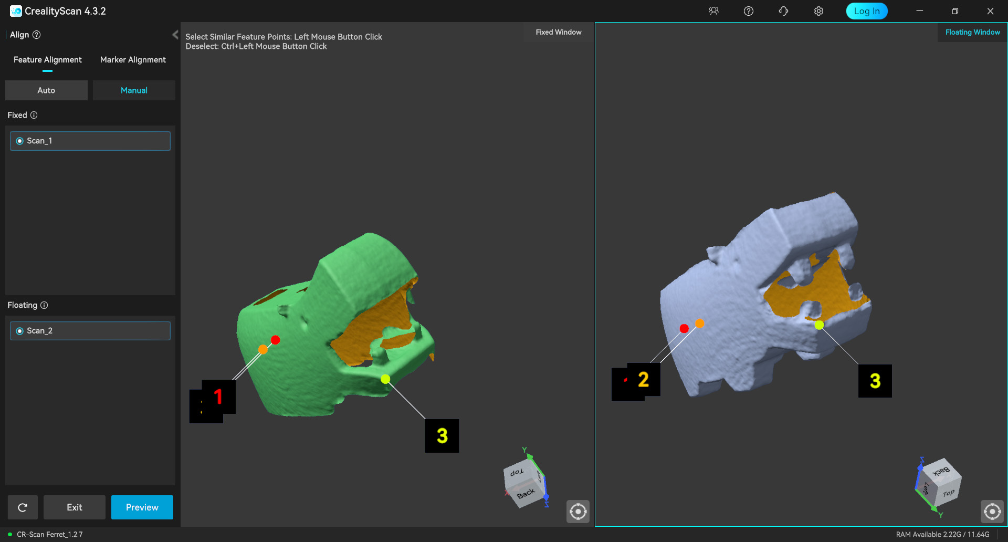Click the Exit button
Viewport: 1008px width, 542px height.
[x=74, y=507]
